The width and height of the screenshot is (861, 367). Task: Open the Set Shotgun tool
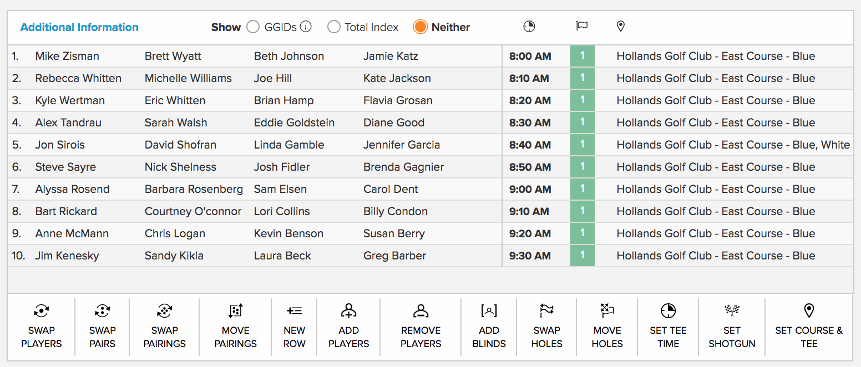[x=732, y=326]
